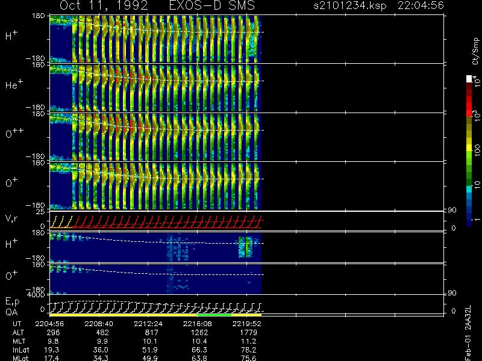This screenshot has height=361, width=482.
Task: Click the "E,p" panel label
Action: coord(12,302)
